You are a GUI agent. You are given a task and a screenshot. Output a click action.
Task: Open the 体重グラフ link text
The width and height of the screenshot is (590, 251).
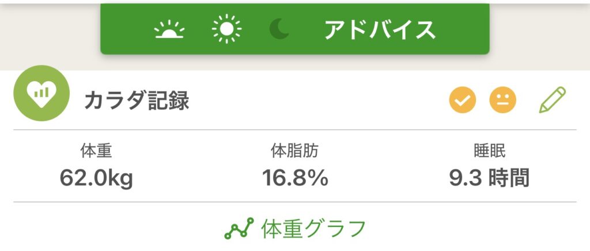[x=313, y=229]
